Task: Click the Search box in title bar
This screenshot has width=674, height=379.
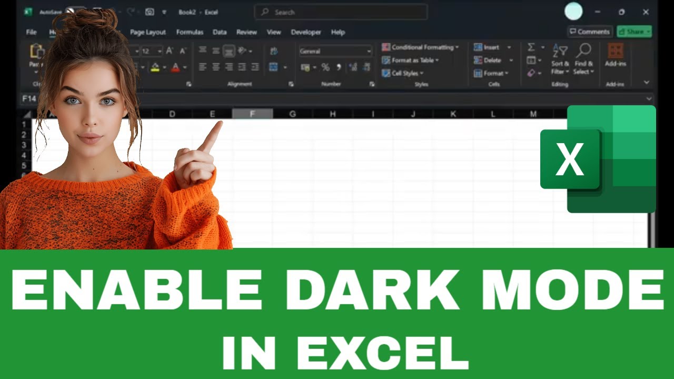Action: tap(341, 12)
